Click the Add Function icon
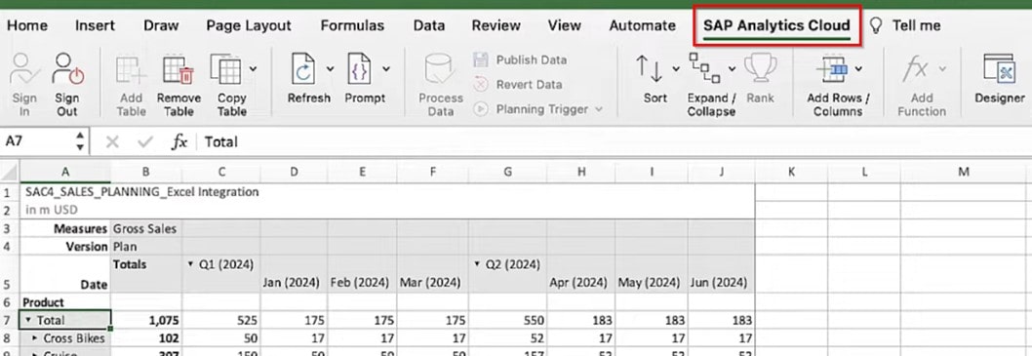The image size is (1032, 356). tap(916, 69)
